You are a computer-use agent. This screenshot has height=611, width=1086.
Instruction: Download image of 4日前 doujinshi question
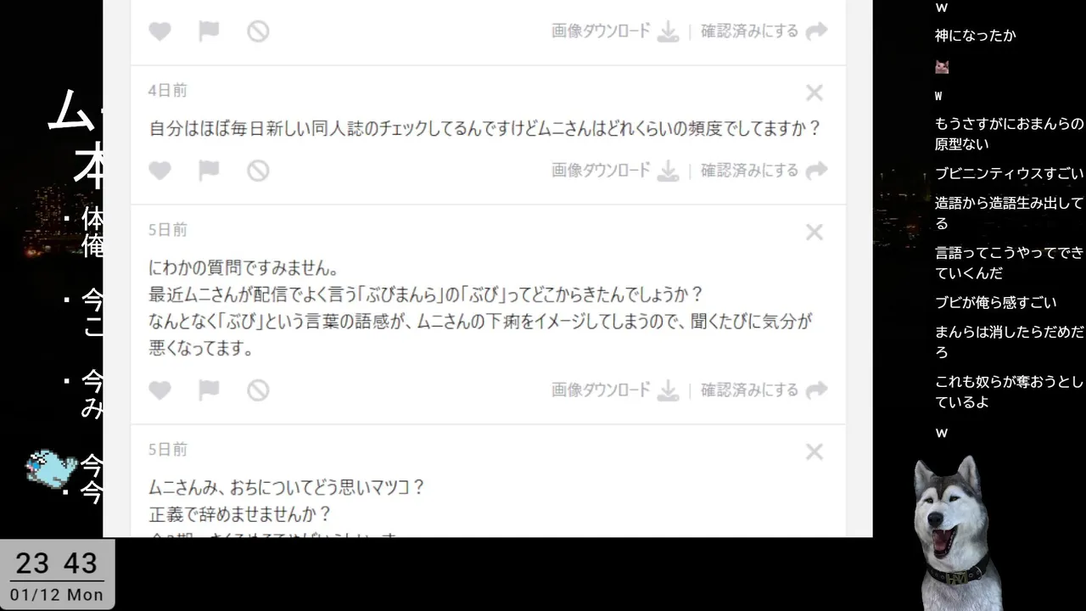615,171
